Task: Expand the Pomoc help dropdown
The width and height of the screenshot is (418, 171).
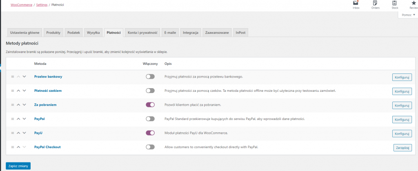Action: tap(407, 15)
